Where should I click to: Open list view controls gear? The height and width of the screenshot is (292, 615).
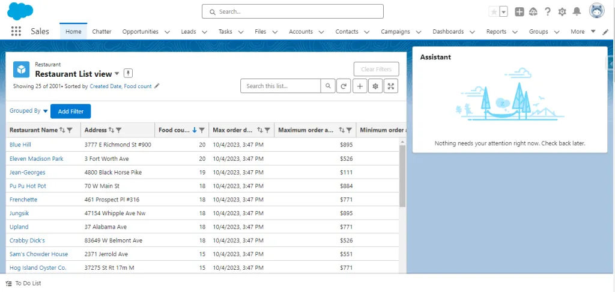(375, 86)
